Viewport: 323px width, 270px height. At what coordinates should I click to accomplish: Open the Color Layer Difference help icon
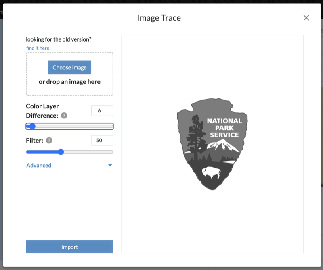pyautogui.click(x=64, y=116)
